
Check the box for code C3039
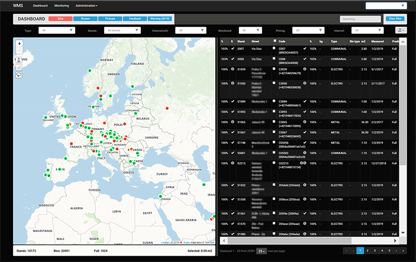pos(274,69)
